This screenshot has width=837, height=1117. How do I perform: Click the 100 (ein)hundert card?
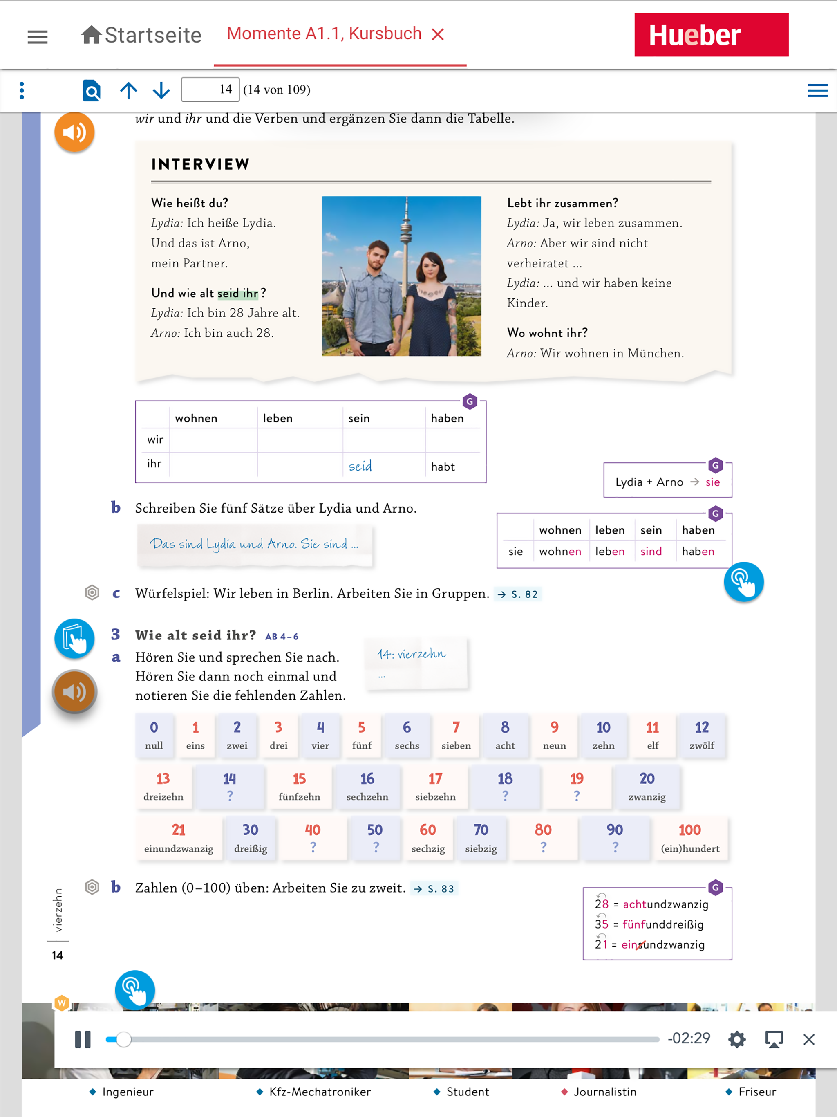pyautogui.click(x=690, y=838)
